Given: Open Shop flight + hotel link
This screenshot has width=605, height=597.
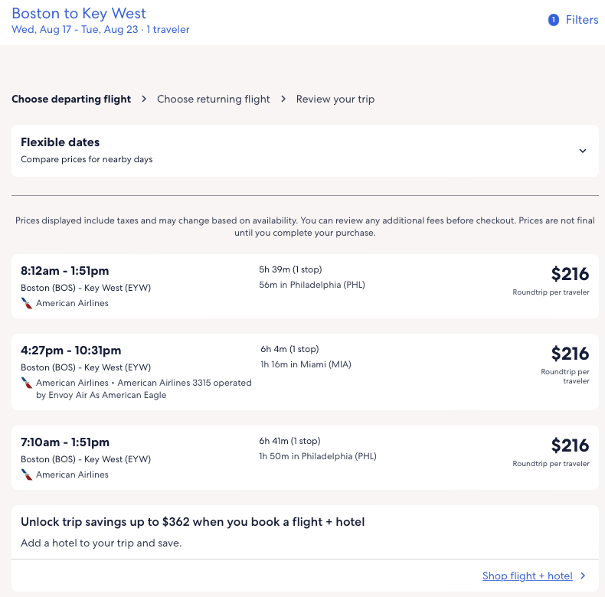Looking at the screenshot, I should [528, 576].
